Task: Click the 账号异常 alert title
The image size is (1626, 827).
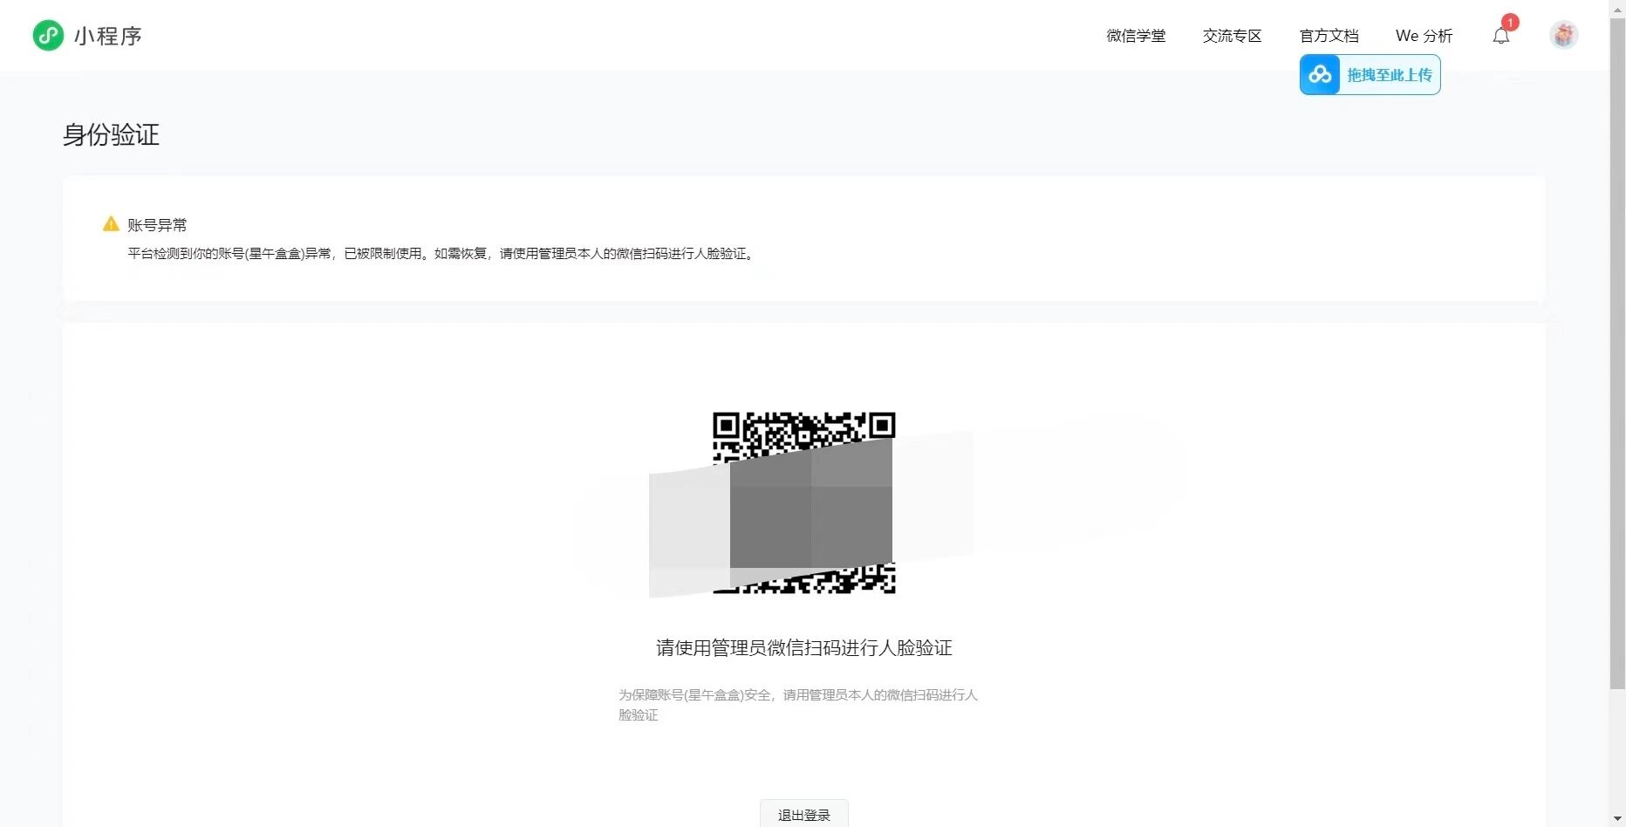Action: tap(157, 225)
